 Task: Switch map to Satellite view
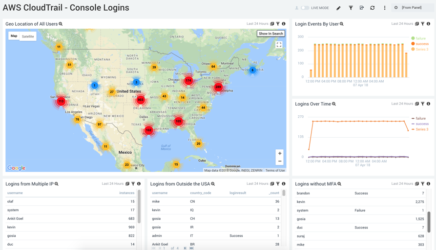tap(28, 36)
